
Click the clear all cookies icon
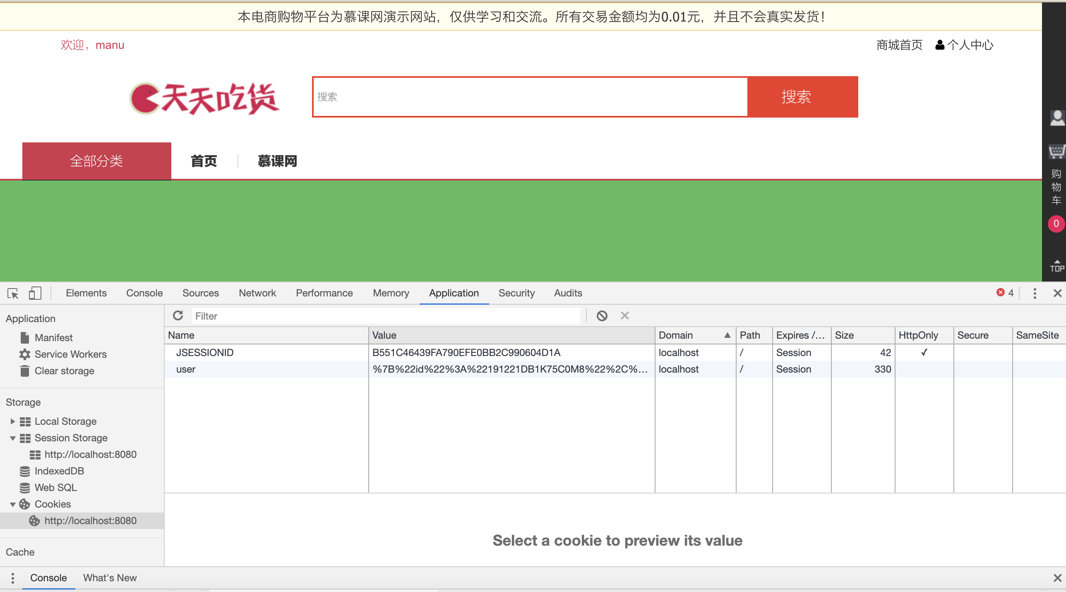click(x=602, y=316)
